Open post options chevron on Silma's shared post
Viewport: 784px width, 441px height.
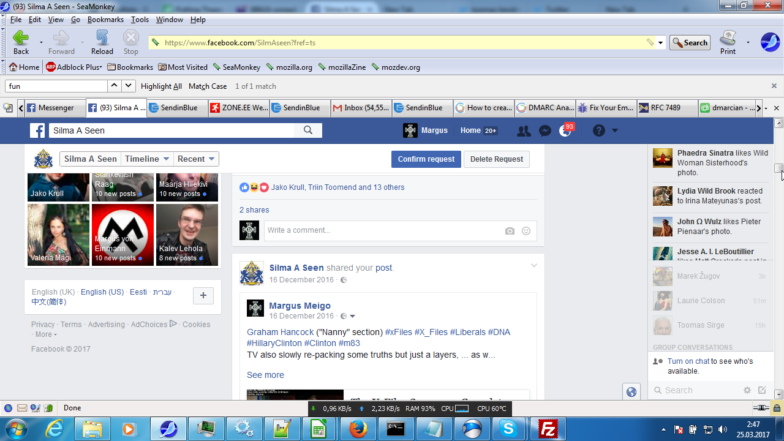533,266
